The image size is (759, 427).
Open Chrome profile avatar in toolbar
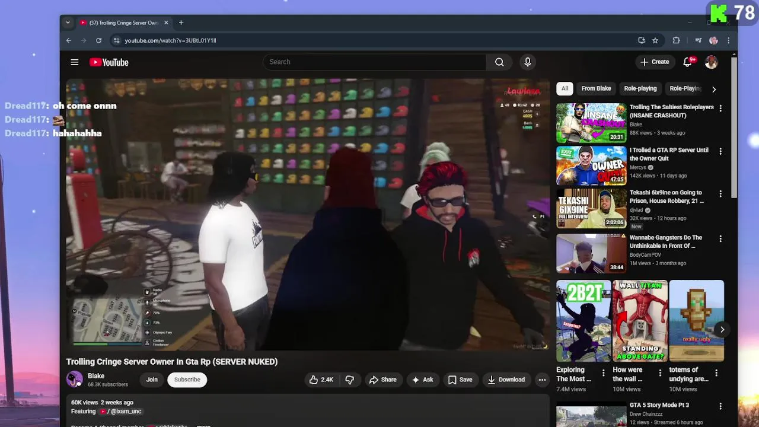pyautogui.click(x=713, y=40)
